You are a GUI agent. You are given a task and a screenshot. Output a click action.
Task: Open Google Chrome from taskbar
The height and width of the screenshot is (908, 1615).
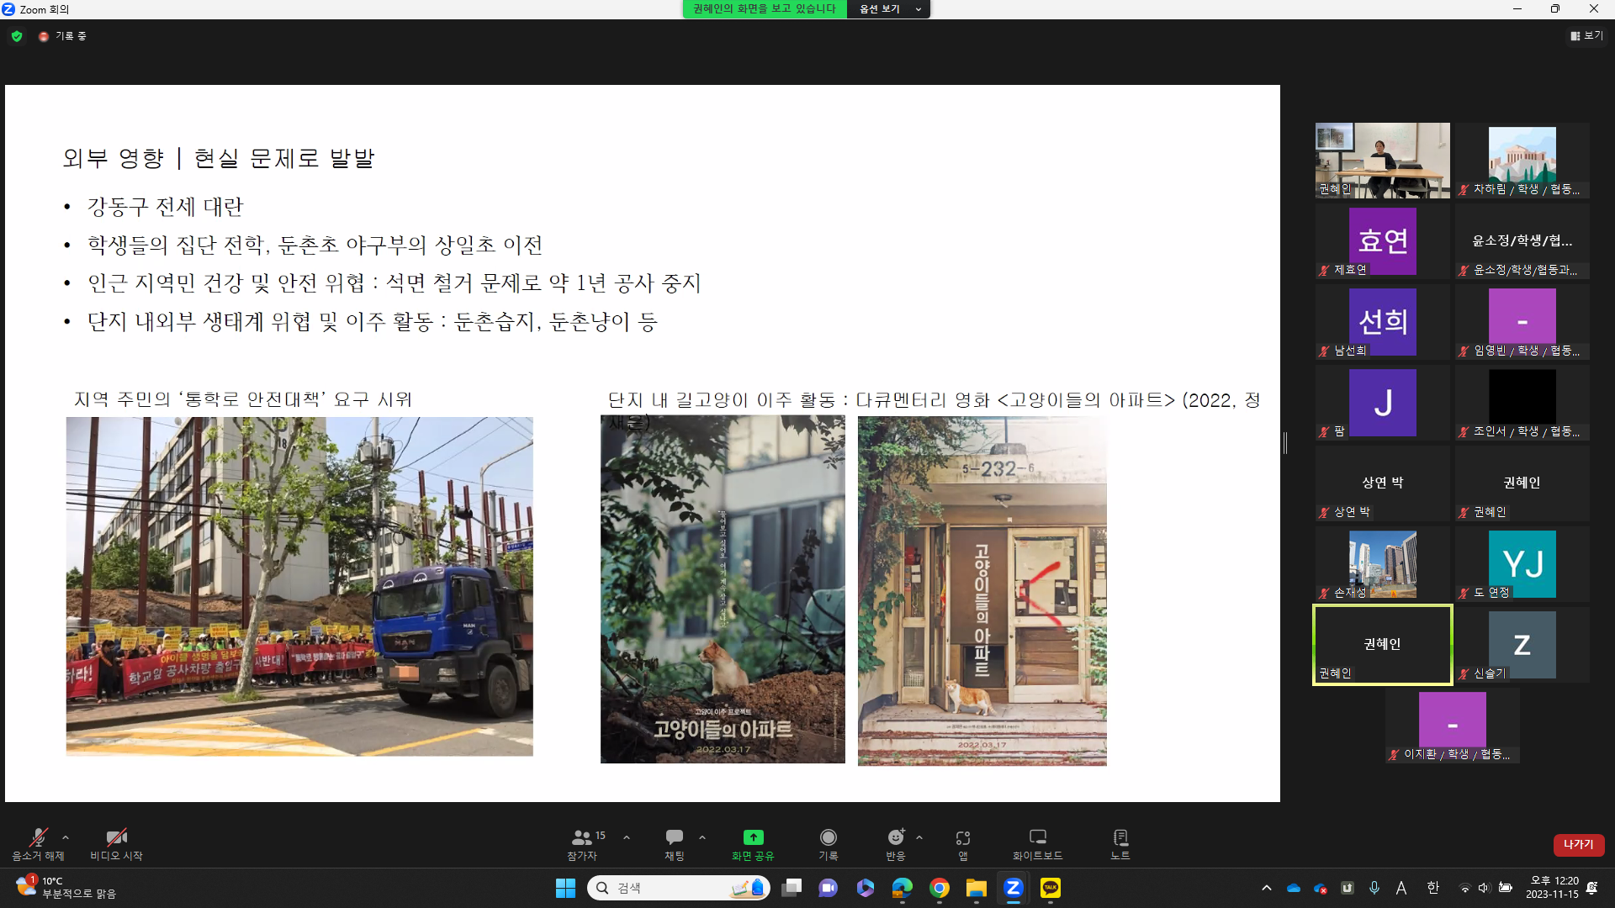pyautogui.click(x=940, y=888)
